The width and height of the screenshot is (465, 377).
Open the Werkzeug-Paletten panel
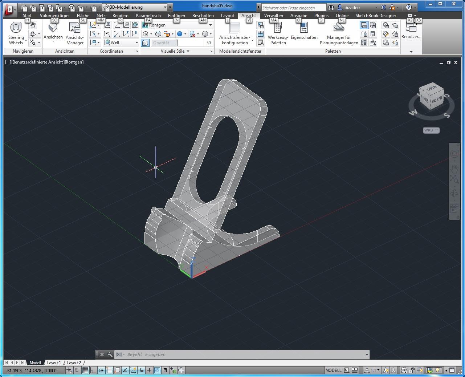(278, 33)
